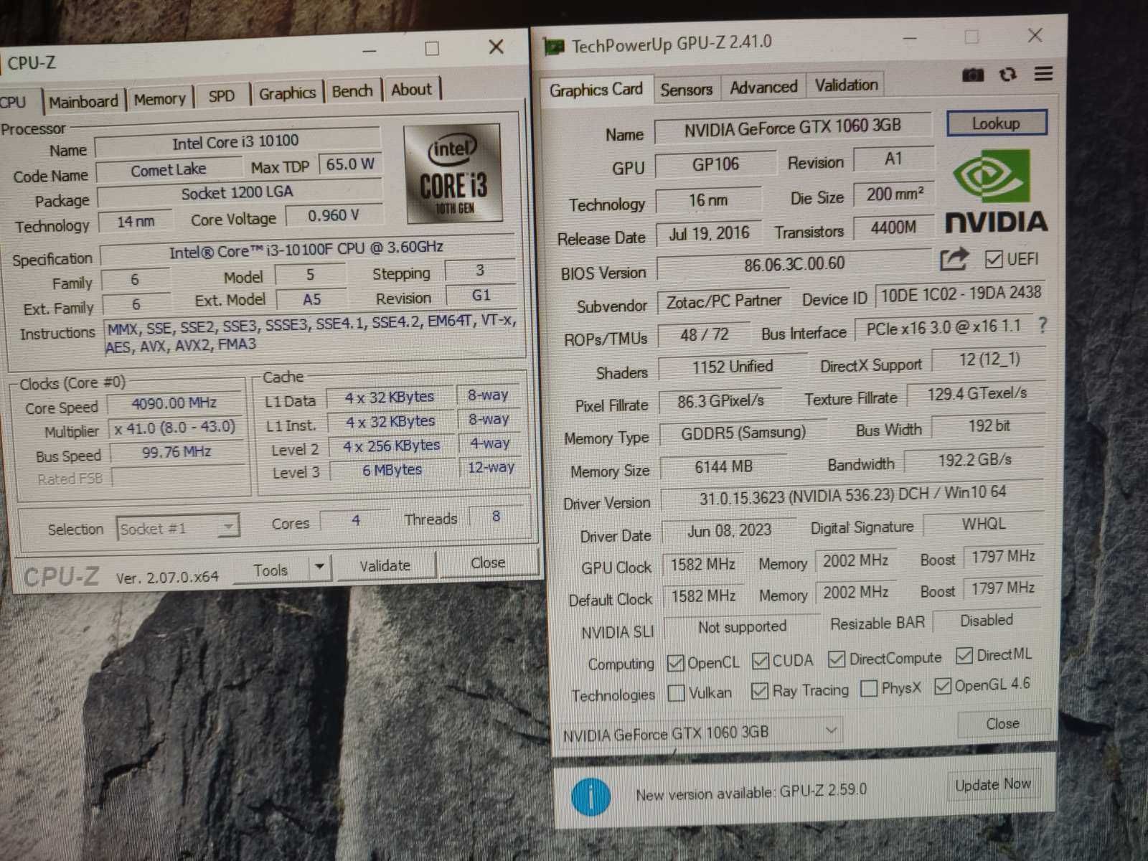Viewport: 1148px width, 861px height.
Task: Click the Driver Version field in GPU-Z
Action: pos(852,494)
